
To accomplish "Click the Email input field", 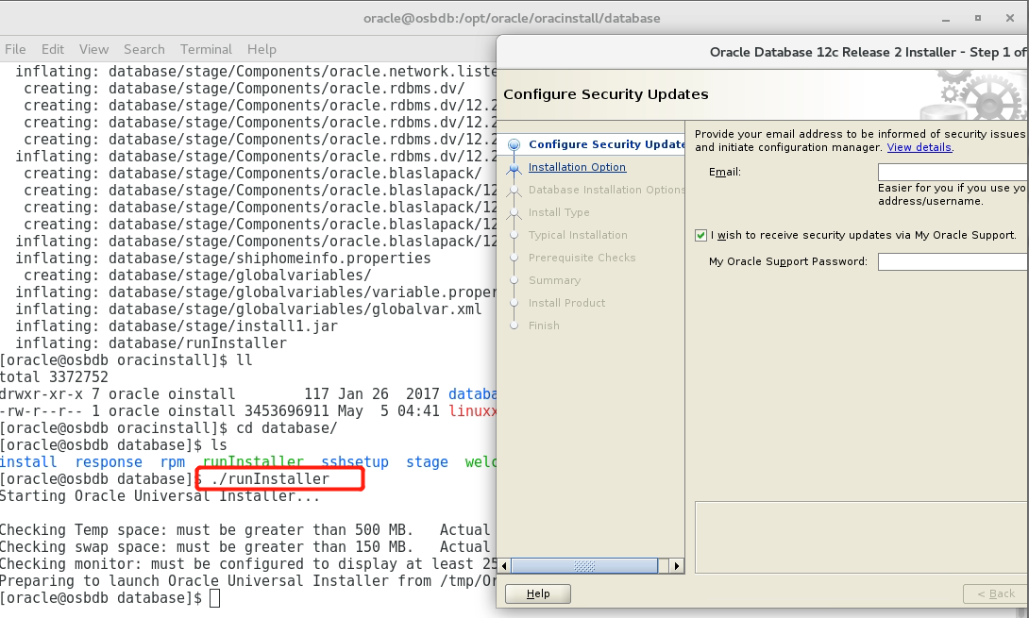I will click(x=953, y=172).
